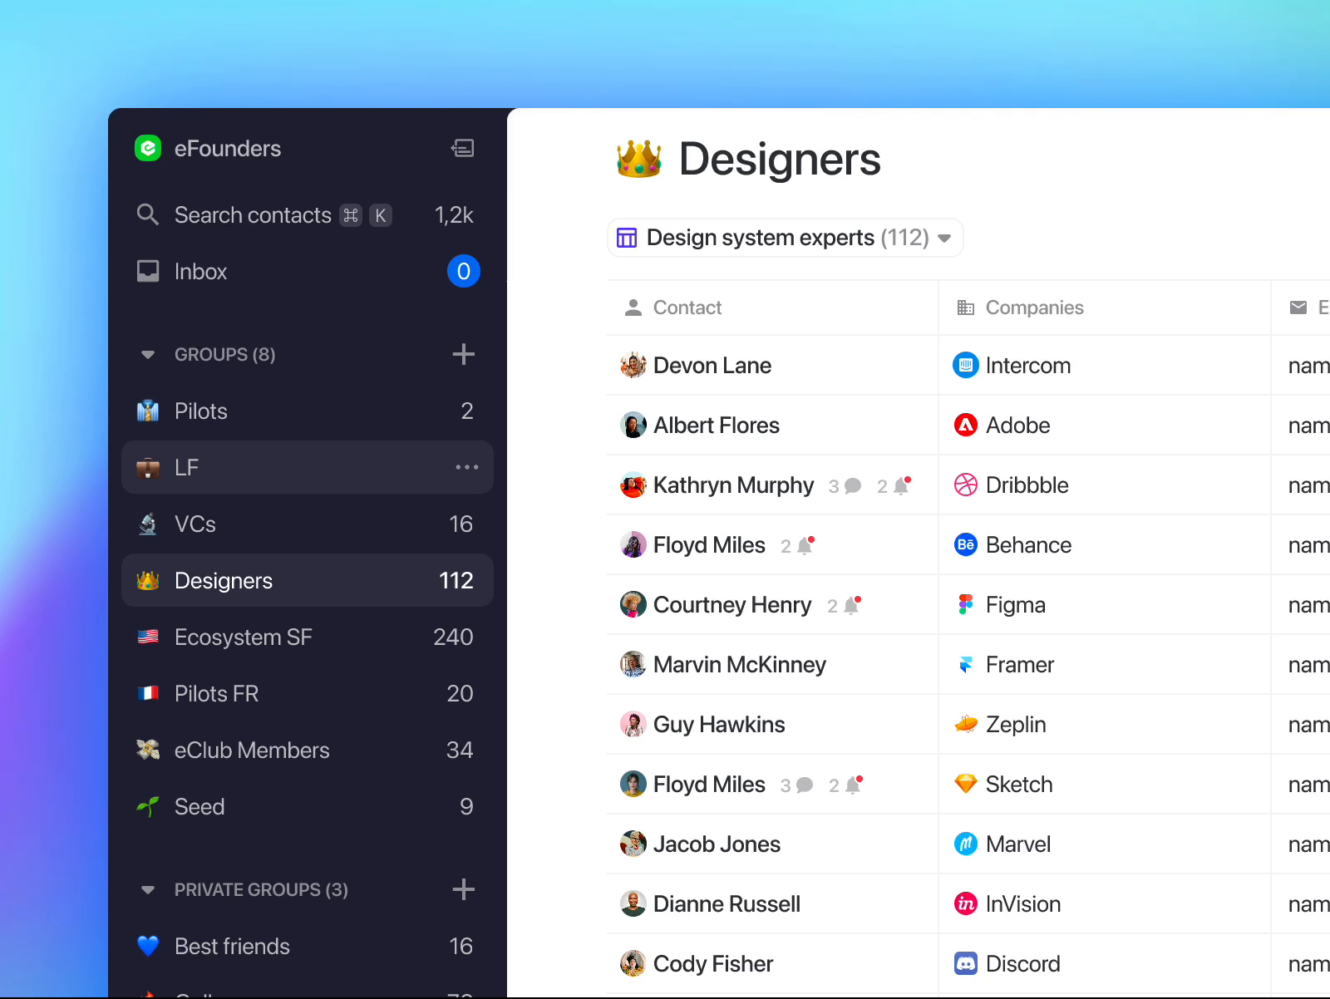The height and width of the screenshot is (999, 1330).
Task: Open the Ecosystem SF group
Action: (308, 637)
